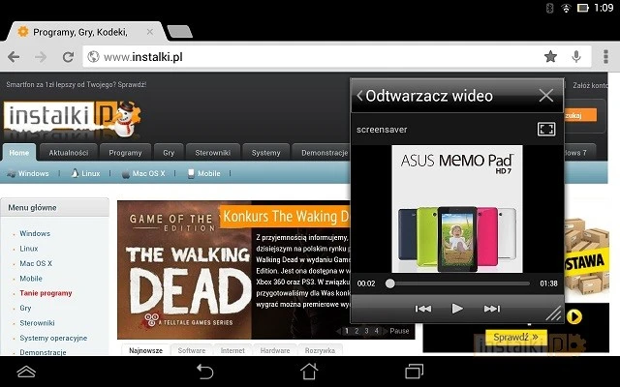Go to banner slide 1
This screenshot has width=620, height=387.
coord(347,331)
